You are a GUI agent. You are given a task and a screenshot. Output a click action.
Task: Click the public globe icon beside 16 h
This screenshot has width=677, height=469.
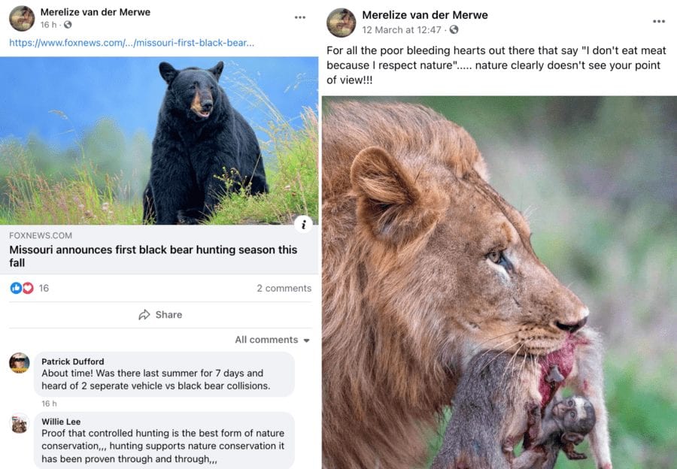pos(68,26)
